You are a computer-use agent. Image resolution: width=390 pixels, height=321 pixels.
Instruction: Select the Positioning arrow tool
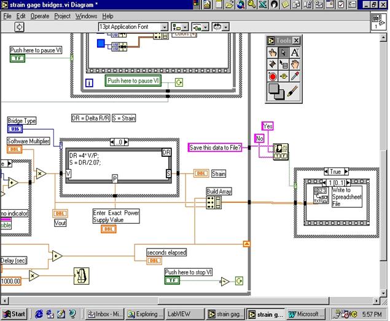pos(283,52)
